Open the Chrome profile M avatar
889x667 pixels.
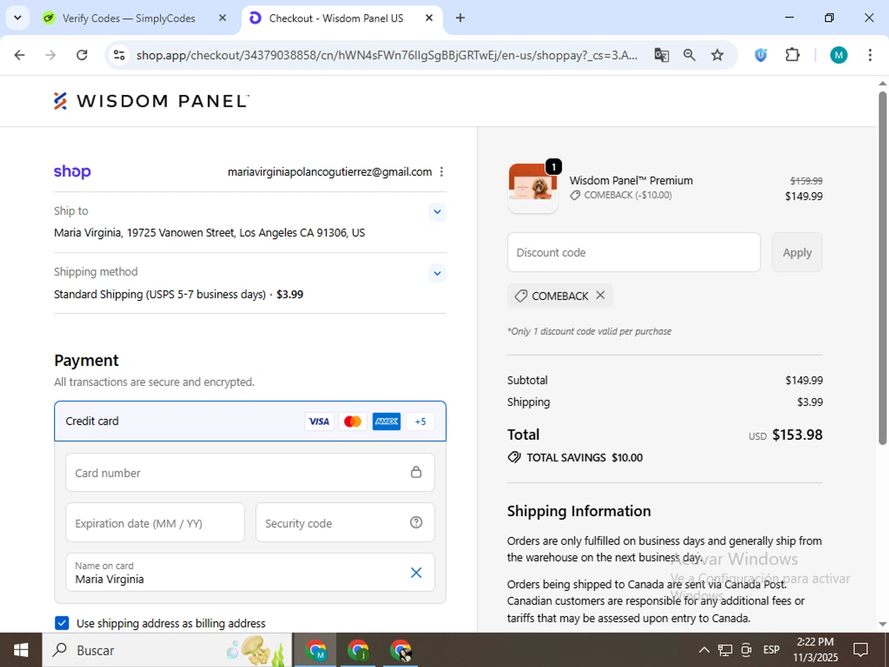839,55
